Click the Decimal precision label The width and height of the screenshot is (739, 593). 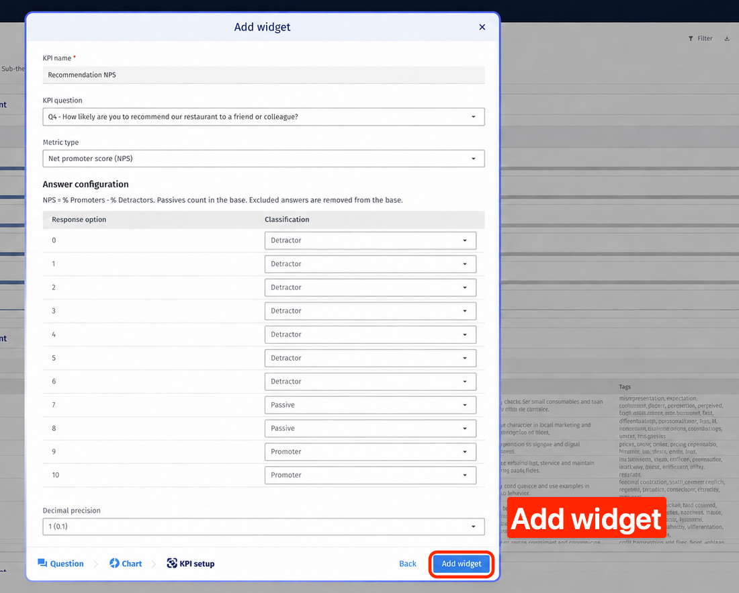pos(71,510)
